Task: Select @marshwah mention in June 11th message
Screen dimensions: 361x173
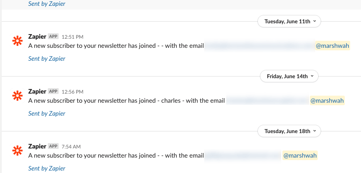Action: 332,46
